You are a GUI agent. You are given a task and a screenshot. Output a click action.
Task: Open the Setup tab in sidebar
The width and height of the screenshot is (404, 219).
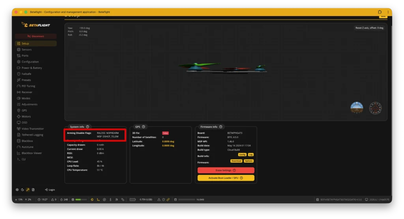pos(36,43)
